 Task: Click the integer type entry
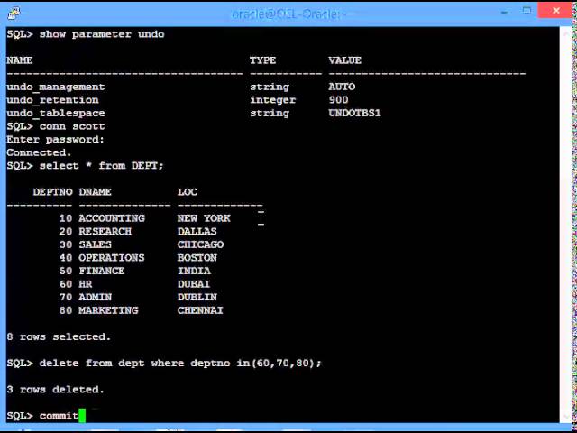[272, 100]
